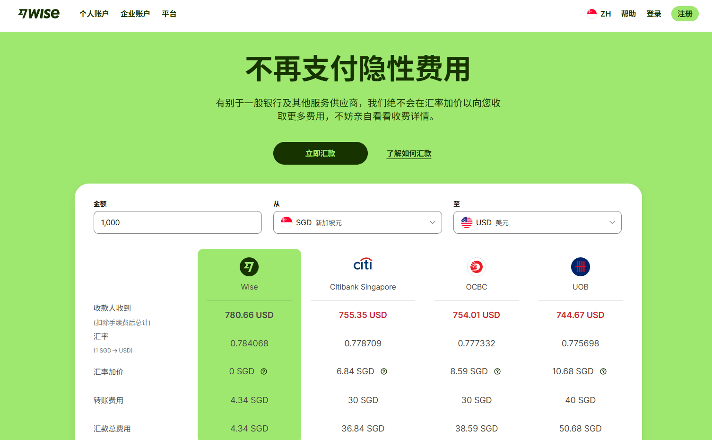Click the Singapore flag next to SGD
Screen dimensions: 712x440
(x=287, y=222)
